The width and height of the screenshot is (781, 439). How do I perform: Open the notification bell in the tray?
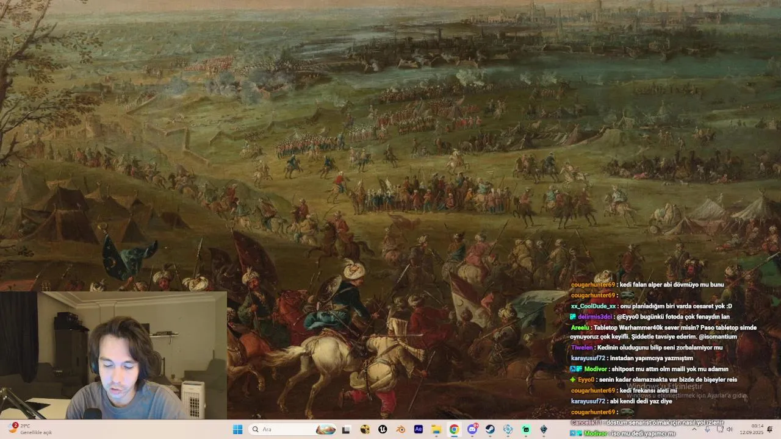click(x=770, y=429)
